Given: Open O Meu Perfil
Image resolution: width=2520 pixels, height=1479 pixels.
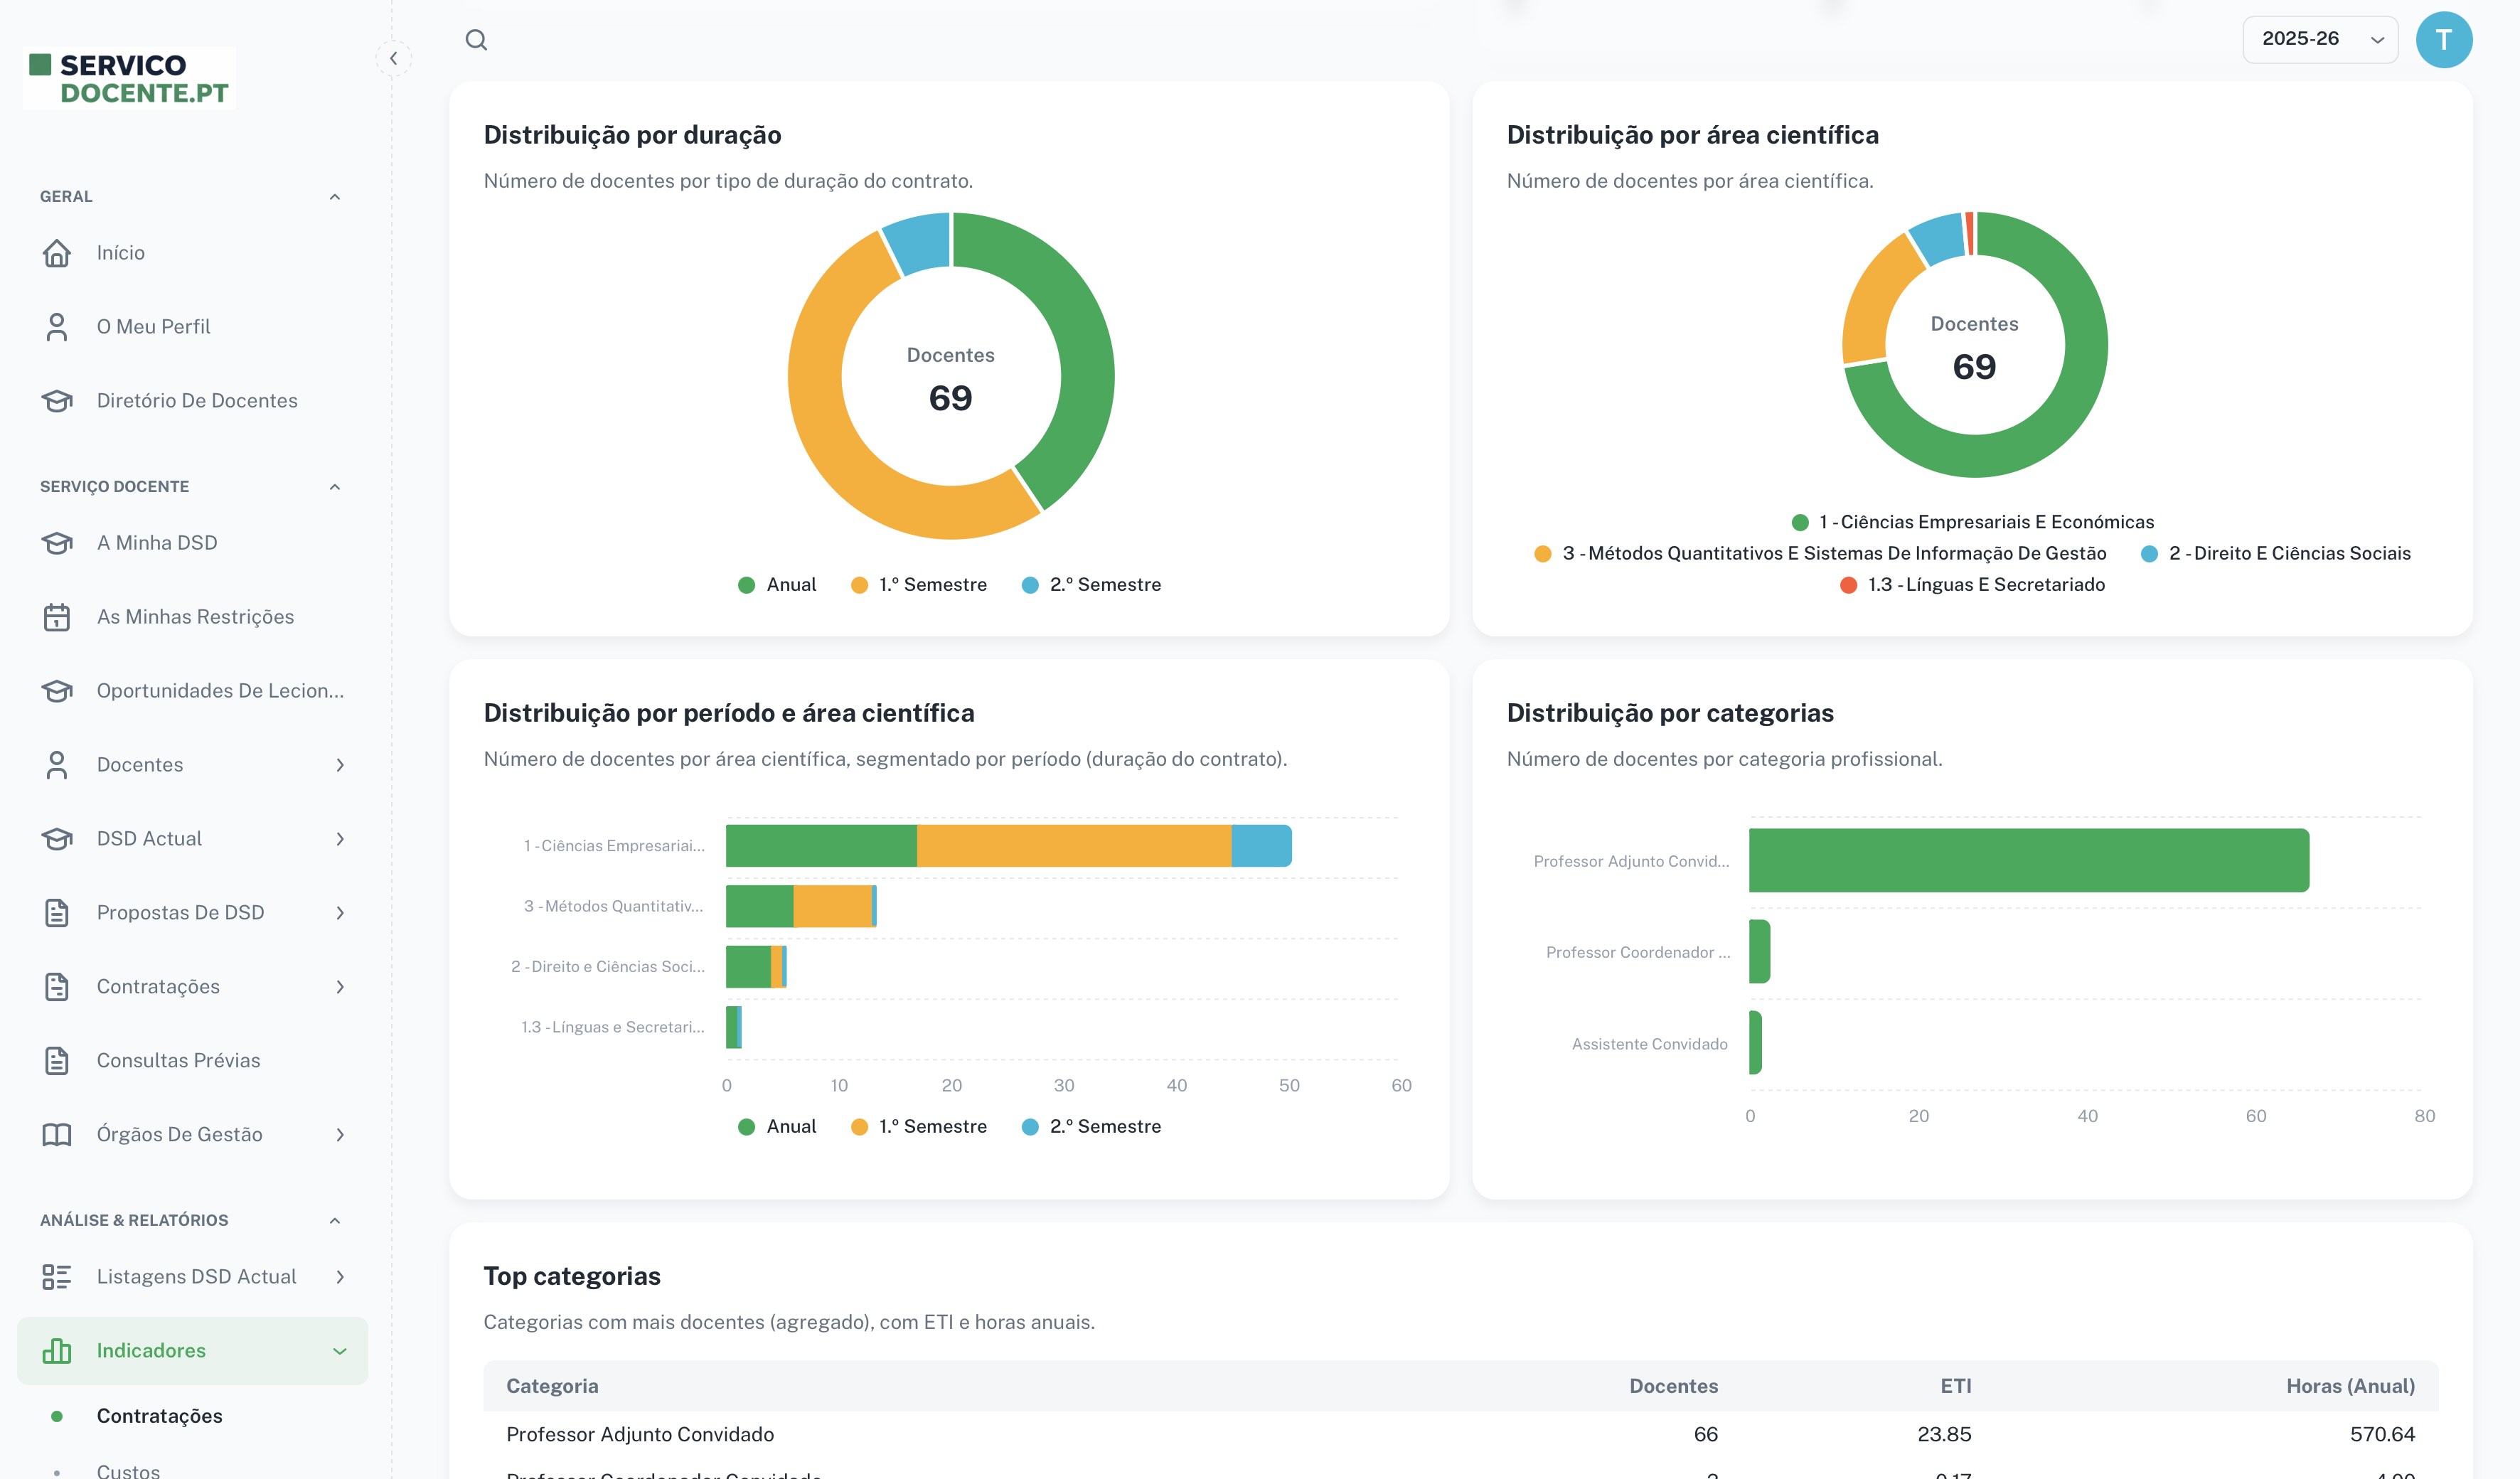Looking at the screenshot, I should tap(192, 327).
